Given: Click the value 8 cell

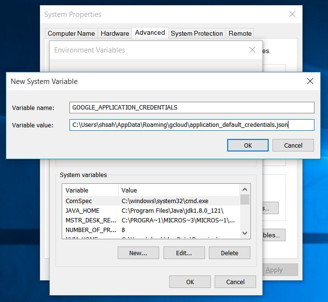Looking at the screenshot, I should [123, 230].
